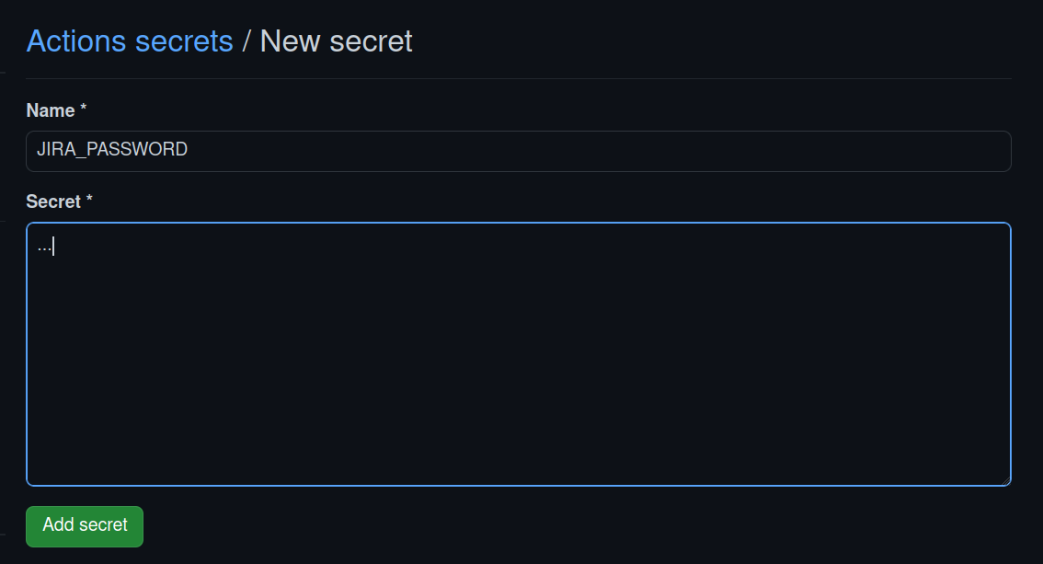Click the New secret heading text
This screenshot has width=1043, height=564.
[x=336, y=41]
